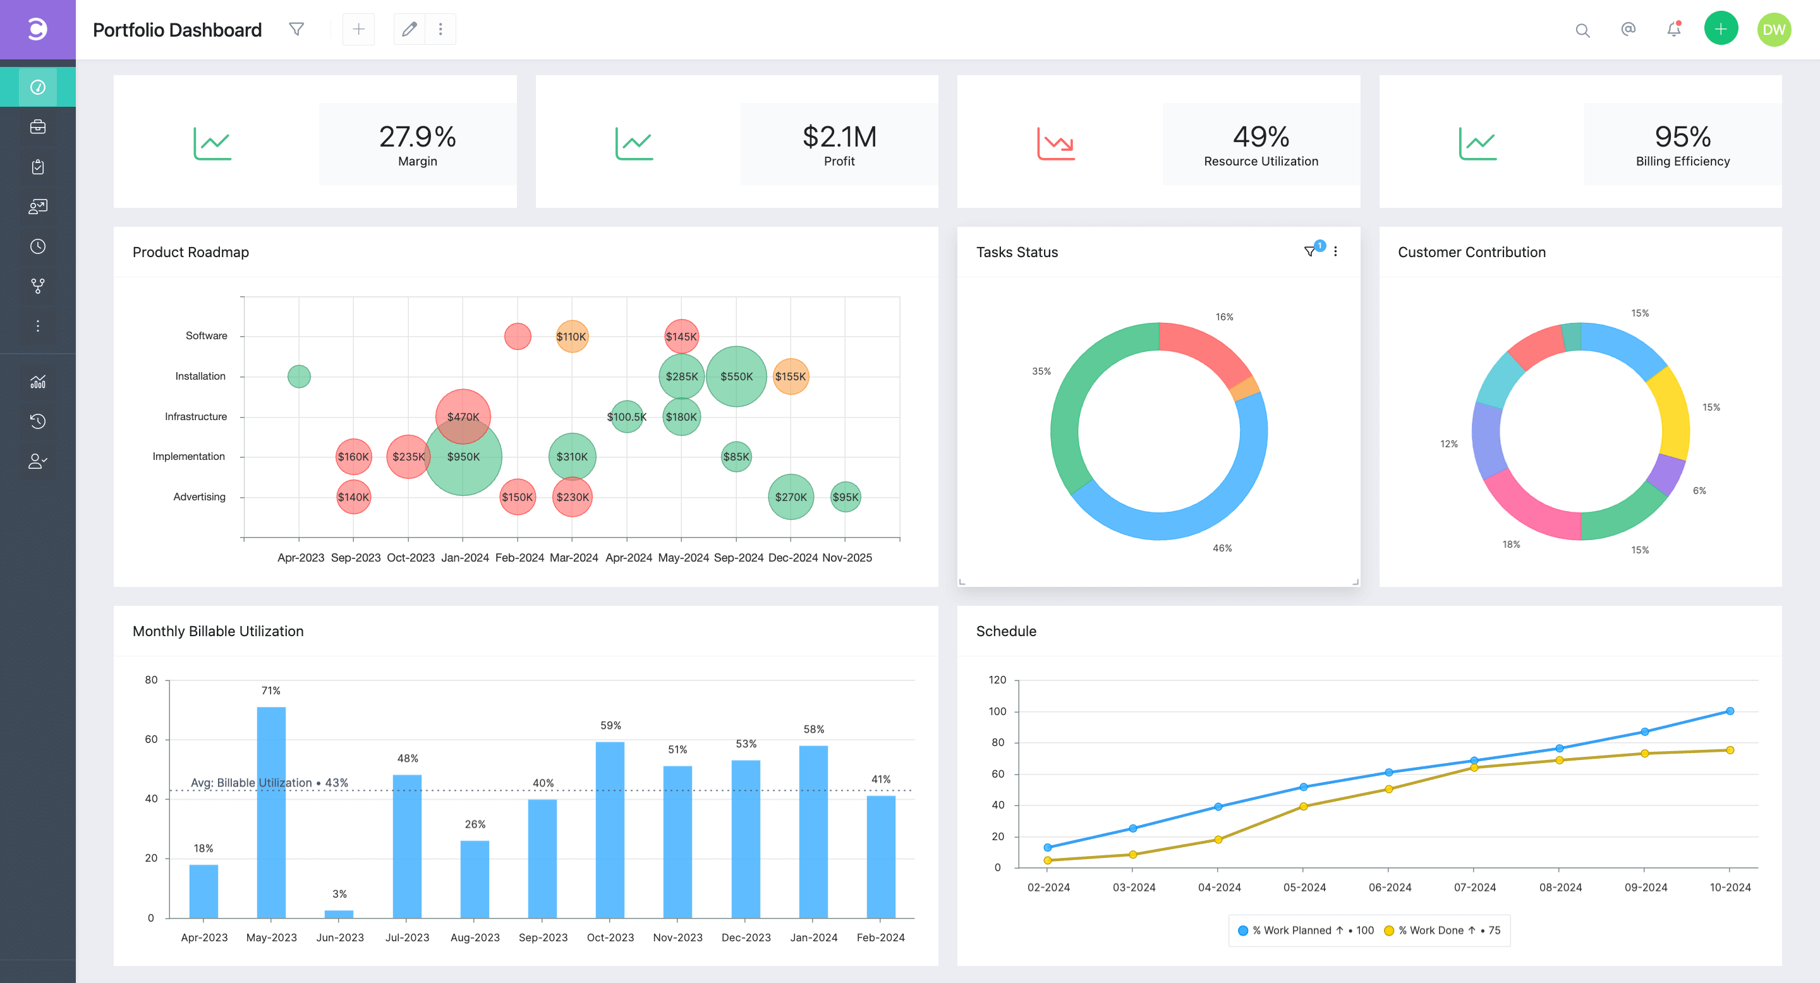Screen dimensions: 1820x983
Task: Open the briefcase projects sidebar icon
Action: pos(37,127)
